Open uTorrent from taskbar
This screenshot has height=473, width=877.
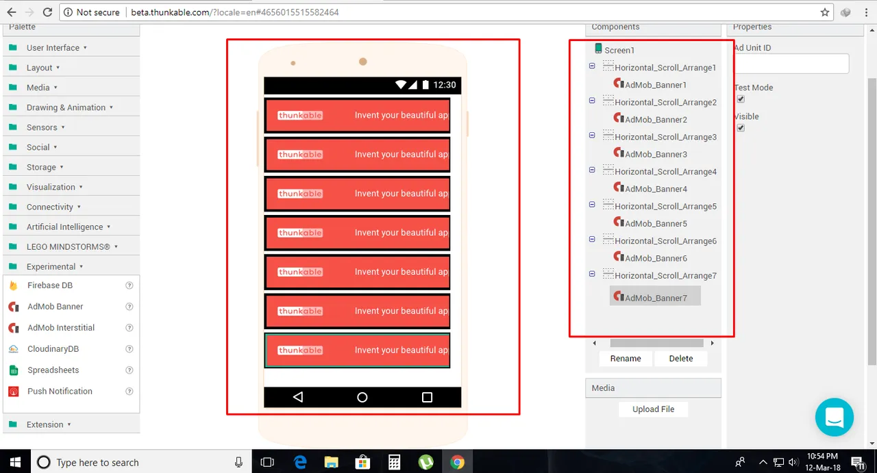tap(425, 462)
